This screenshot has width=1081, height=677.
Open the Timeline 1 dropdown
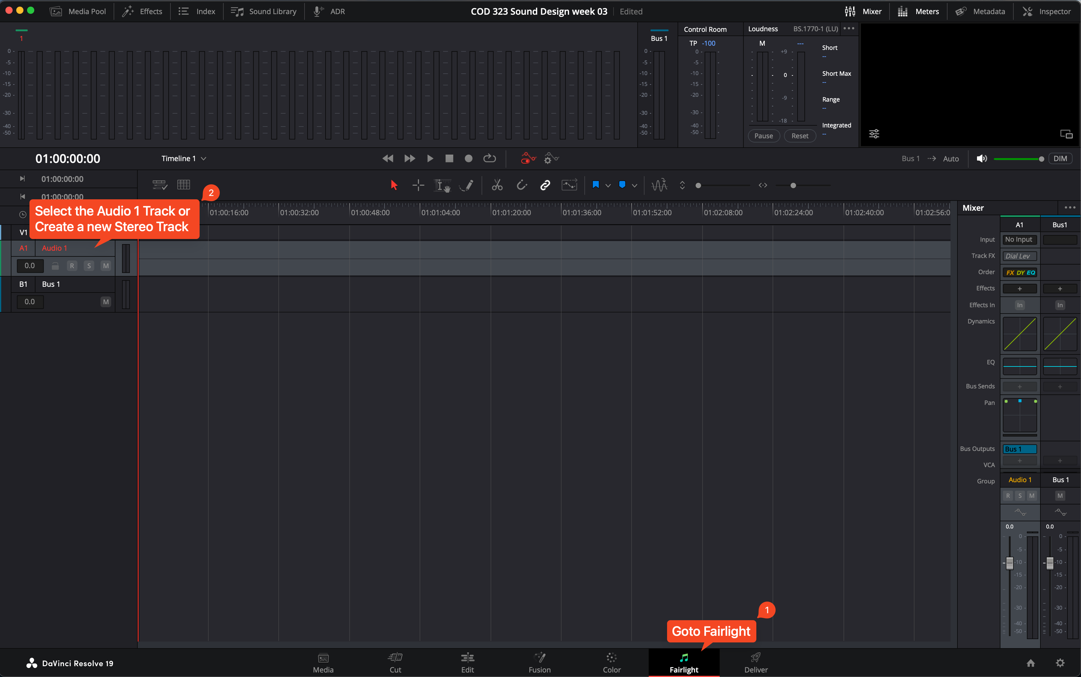(x=184, y=158)
